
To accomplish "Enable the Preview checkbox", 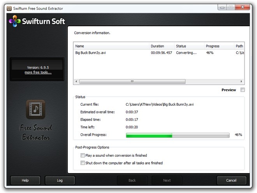I will pyautogui.click(x=243, y=90).
